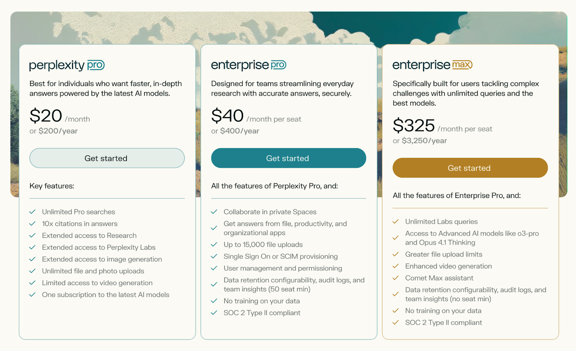
Task: Click the Enterprise Max logo badge
Action: tap(462, 65)
